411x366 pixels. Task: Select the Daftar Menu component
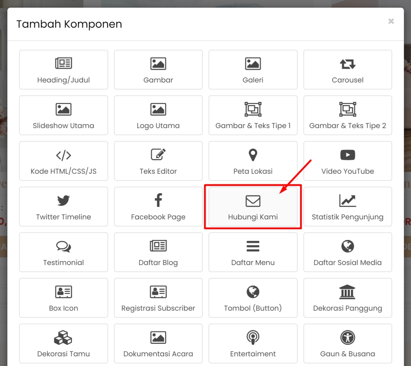click(253, 252)
